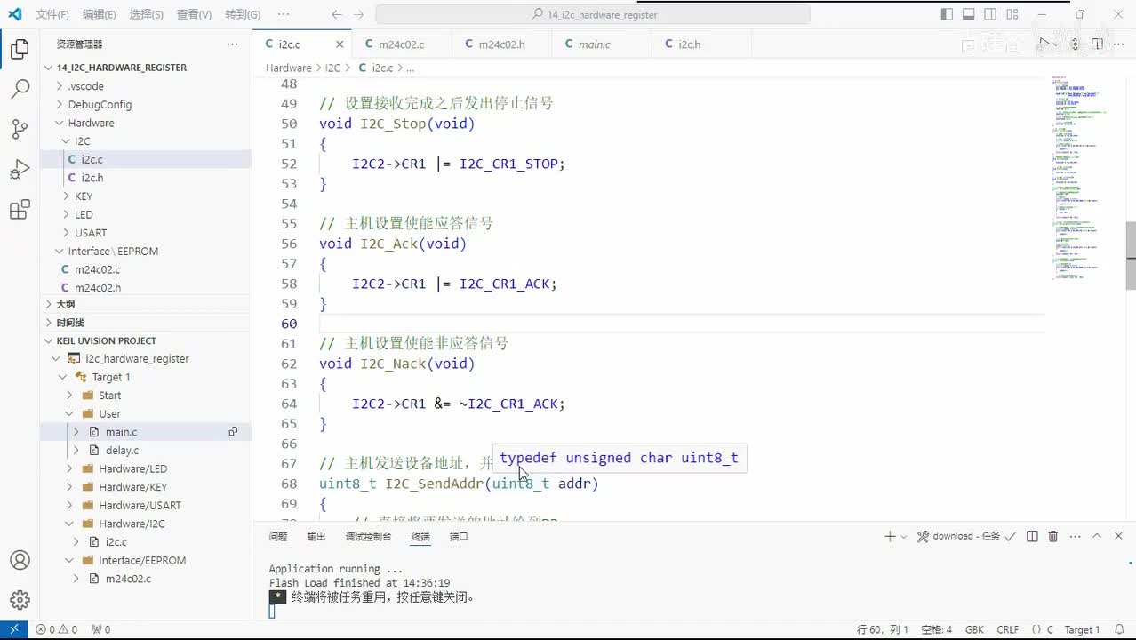The width and height of the screenshot is (1136, 640).
Task: Switch to the 输出 output panel tab
Action: point(316,537)
